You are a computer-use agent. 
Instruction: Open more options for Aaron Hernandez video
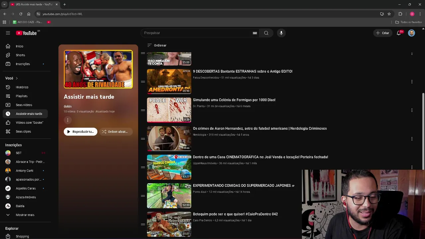(x=412, y=139)
